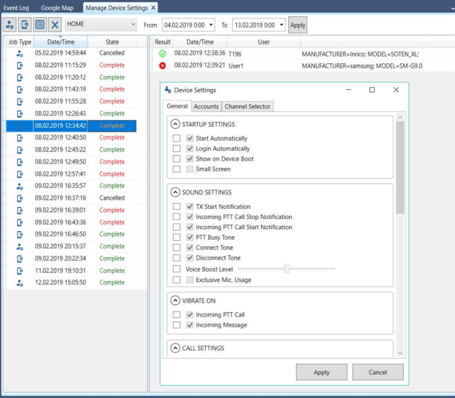The height and width of the screenshot is (398, 455).
Task: Click user job icon for 09.02.2019 20:15:37 row
Action: click(x=20, y=247)
